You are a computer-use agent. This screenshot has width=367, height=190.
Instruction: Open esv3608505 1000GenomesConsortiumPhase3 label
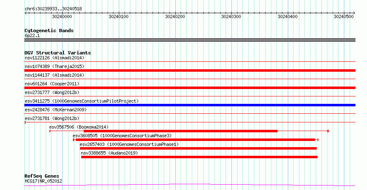[122, 136]
